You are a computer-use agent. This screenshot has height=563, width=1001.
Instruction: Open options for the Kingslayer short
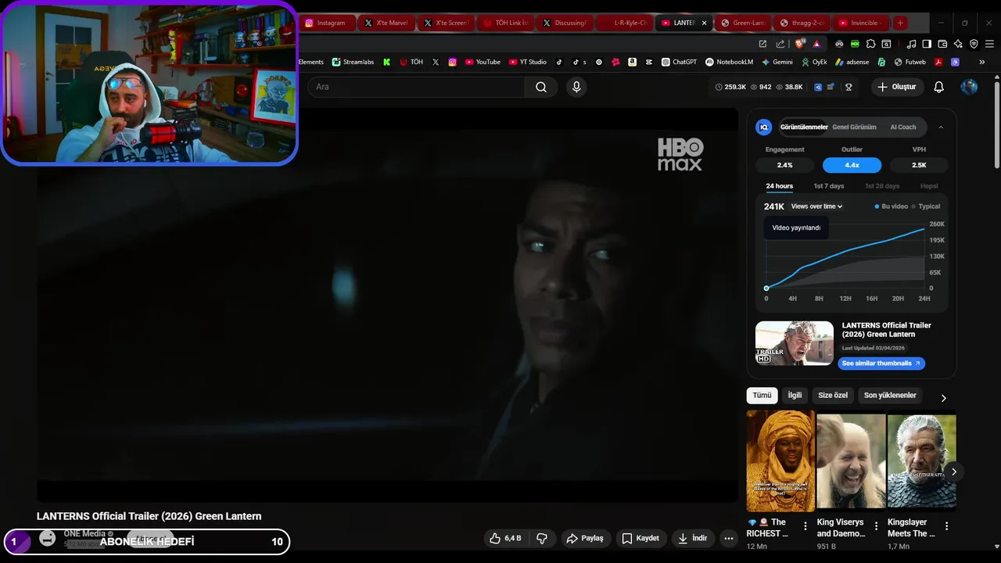(x=946, y=526)
